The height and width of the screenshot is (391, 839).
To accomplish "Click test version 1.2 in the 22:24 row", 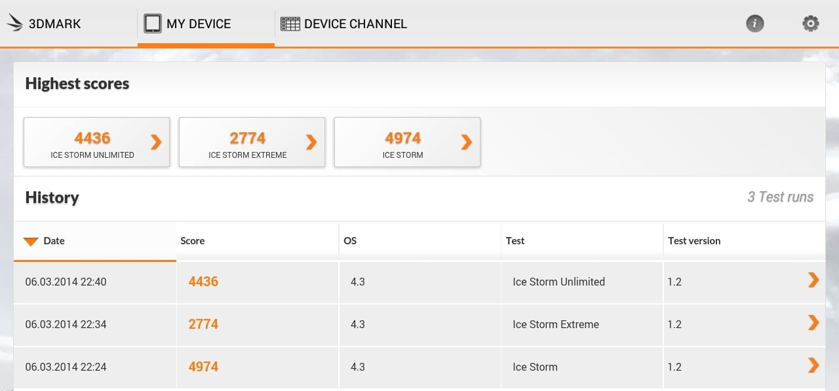I will (x=674, y=367).
